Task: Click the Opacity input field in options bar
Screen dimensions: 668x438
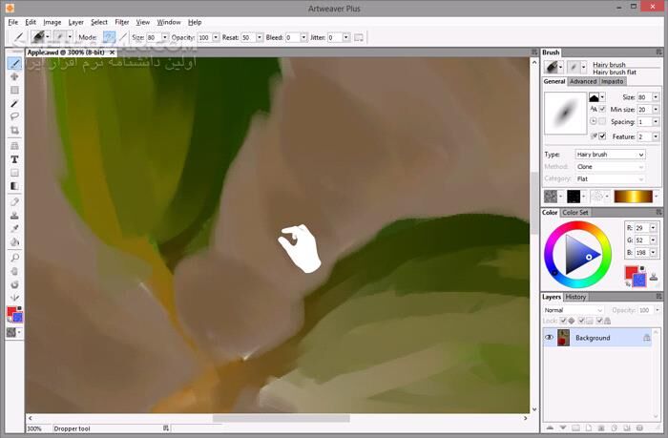Action: click(205, 37)
